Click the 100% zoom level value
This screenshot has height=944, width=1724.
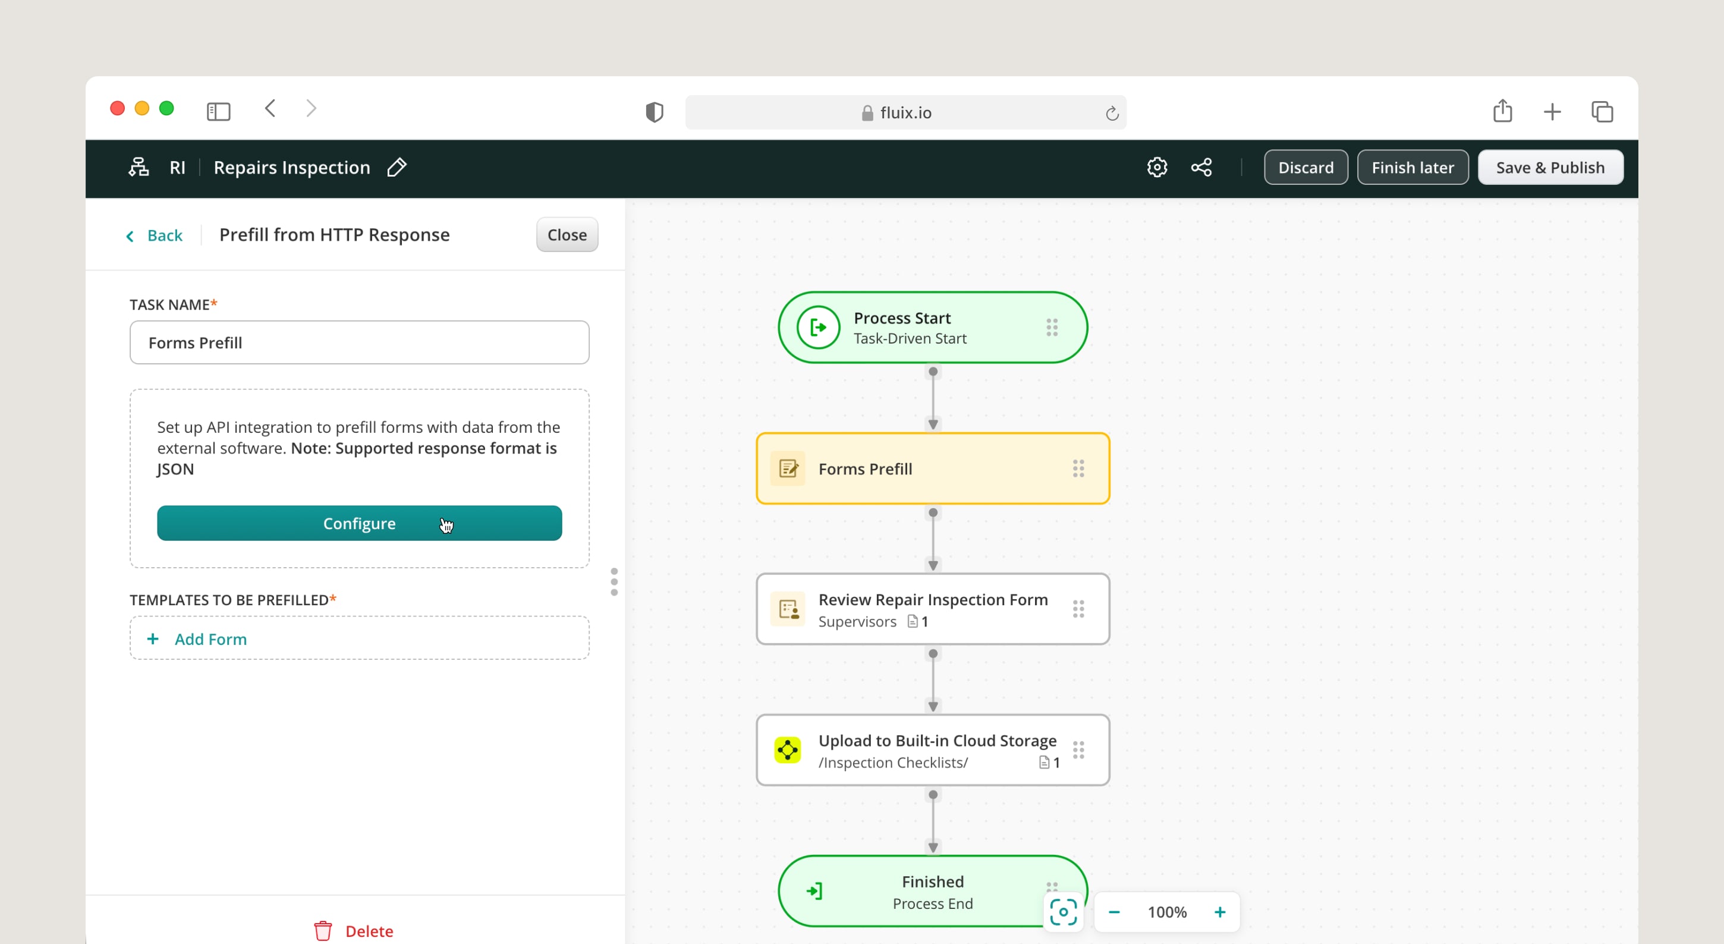1166,912
